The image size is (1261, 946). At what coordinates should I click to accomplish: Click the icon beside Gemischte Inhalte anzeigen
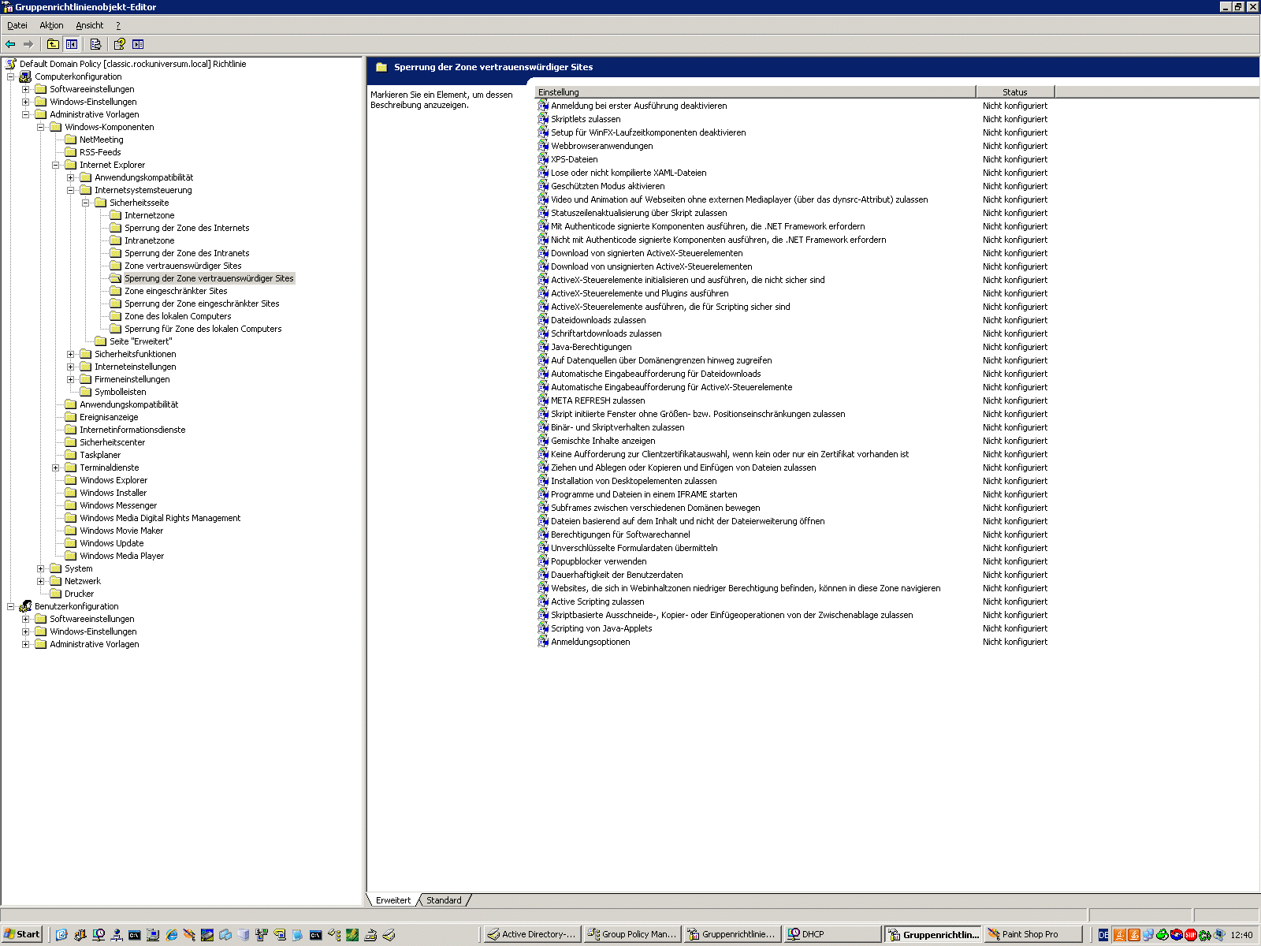[543, 441]
